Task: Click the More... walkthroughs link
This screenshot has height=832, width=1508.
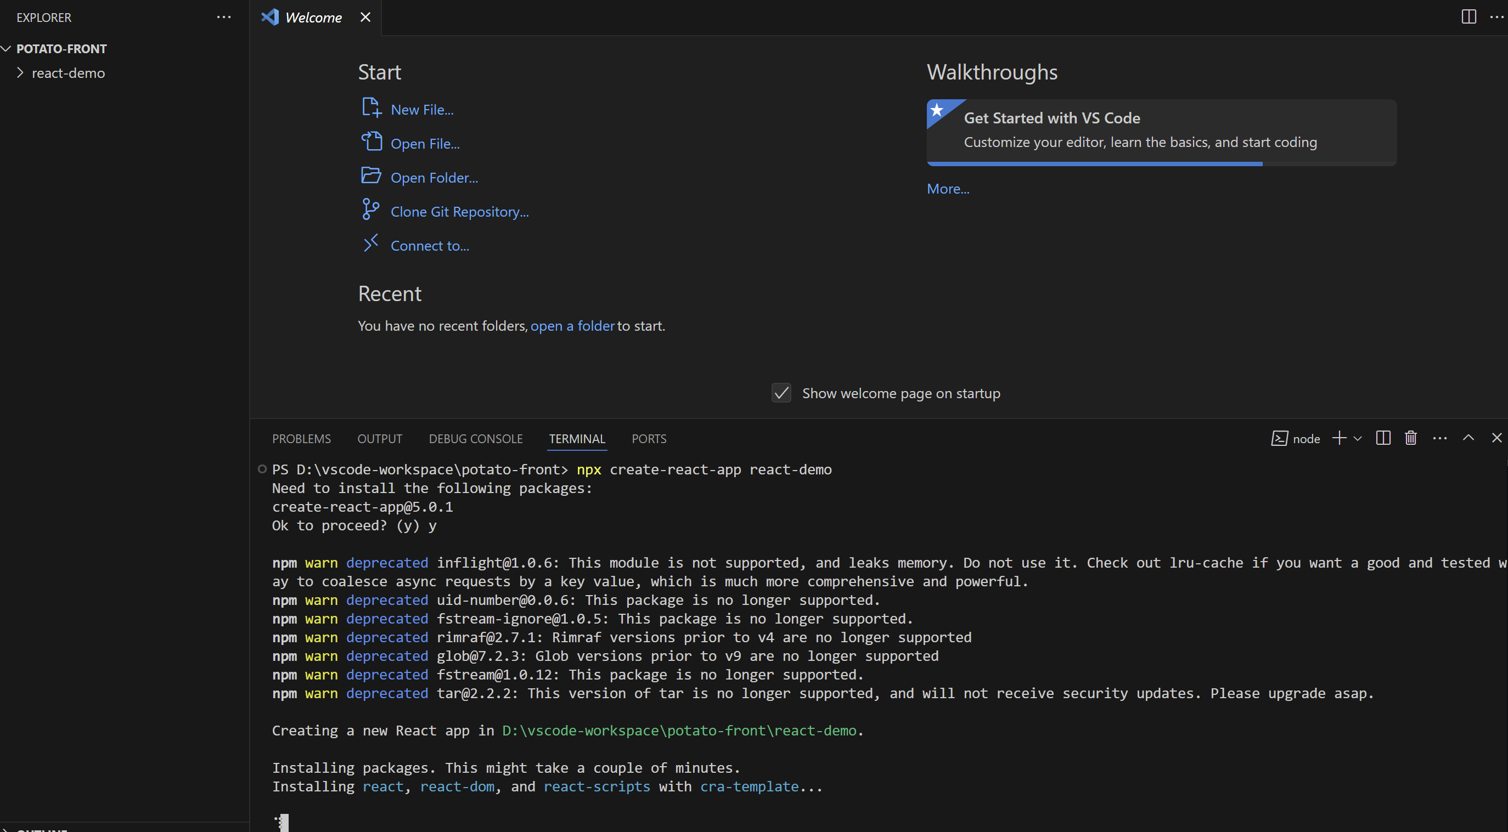Action: click(x=948, y=189)
